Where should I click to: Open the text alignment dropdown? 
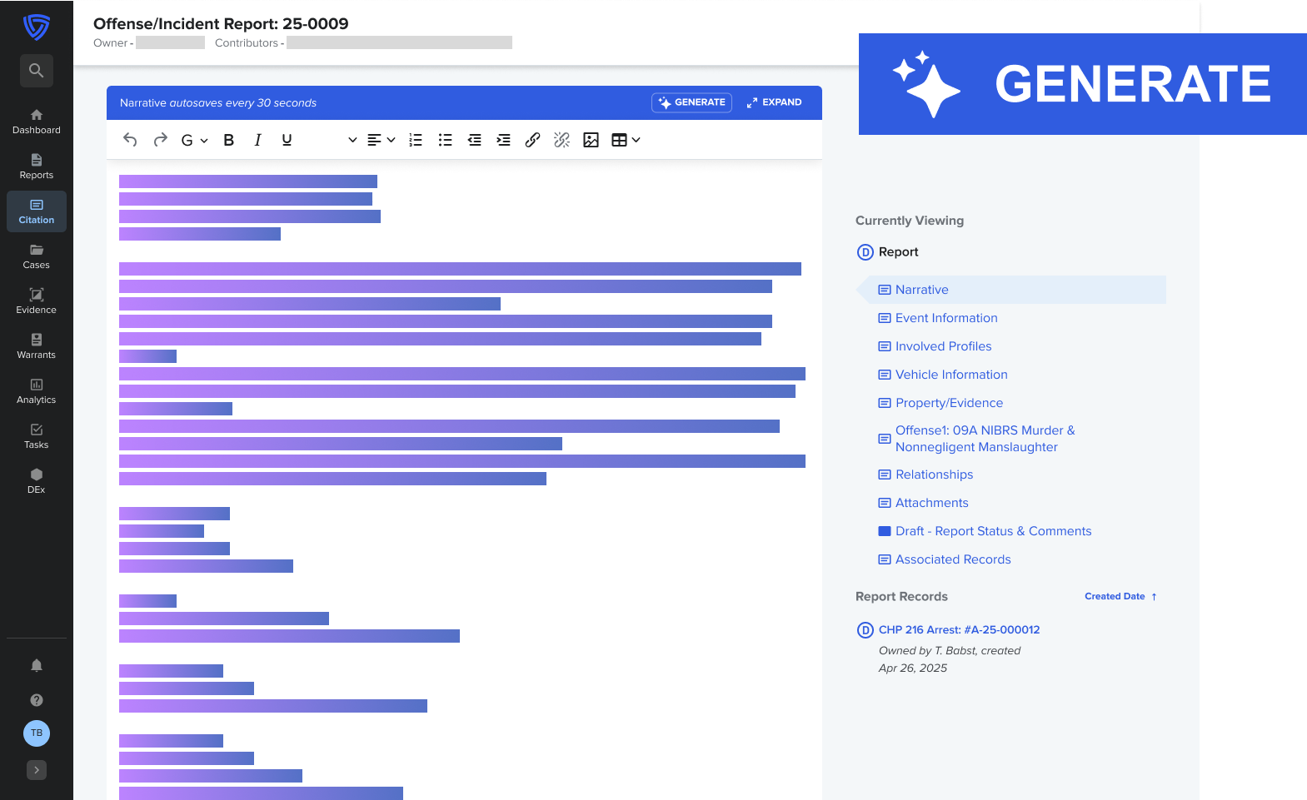coord(381,140)
